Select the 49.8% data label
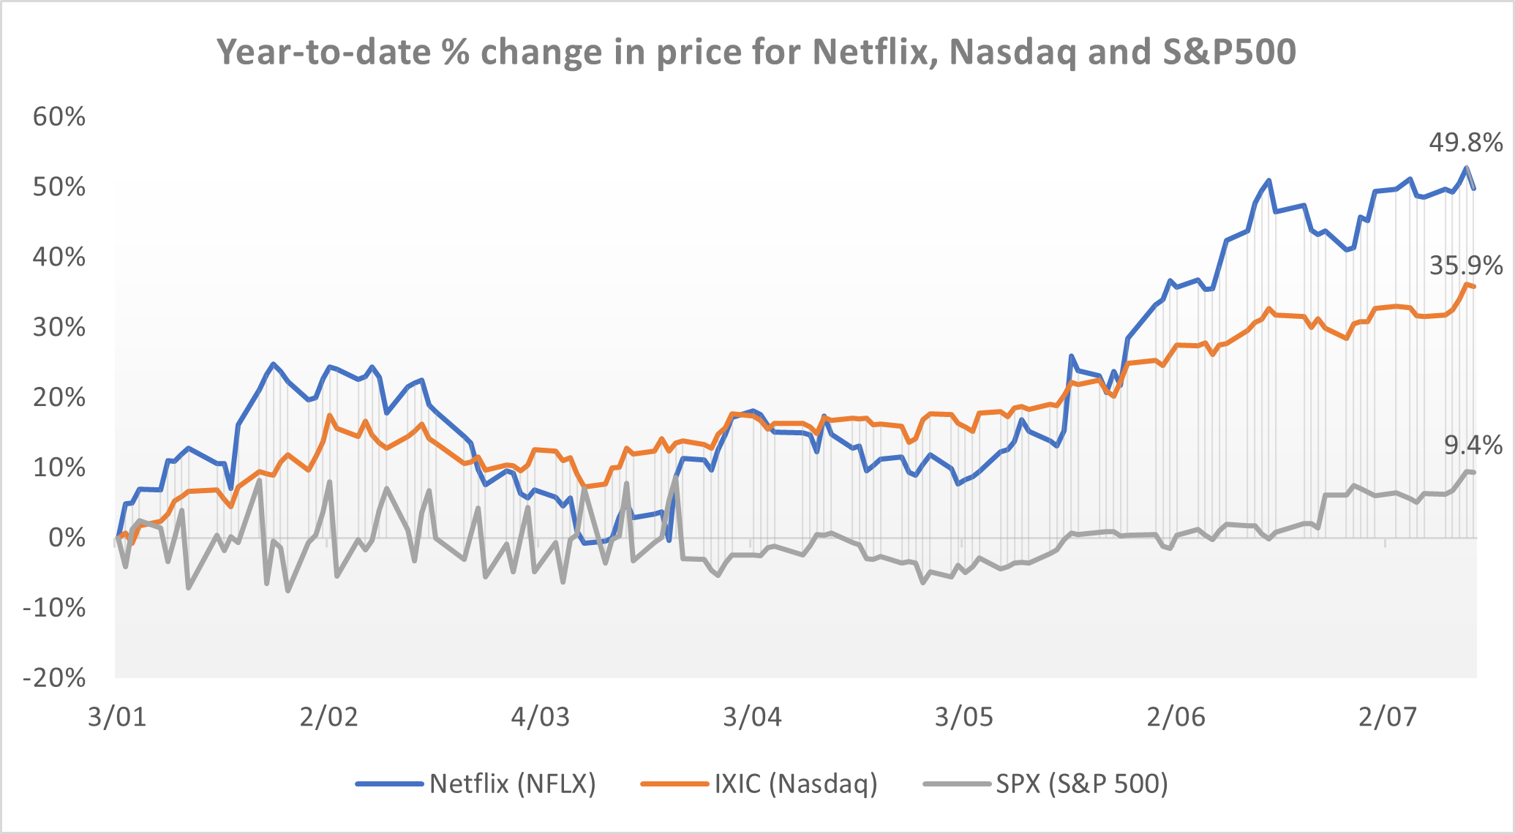Image resolution: width=1515 pixels, height=834 pixels. [x=1465, y=143]
